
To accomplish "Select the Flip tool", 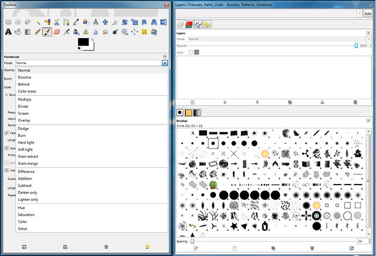I will coord(163,23).
